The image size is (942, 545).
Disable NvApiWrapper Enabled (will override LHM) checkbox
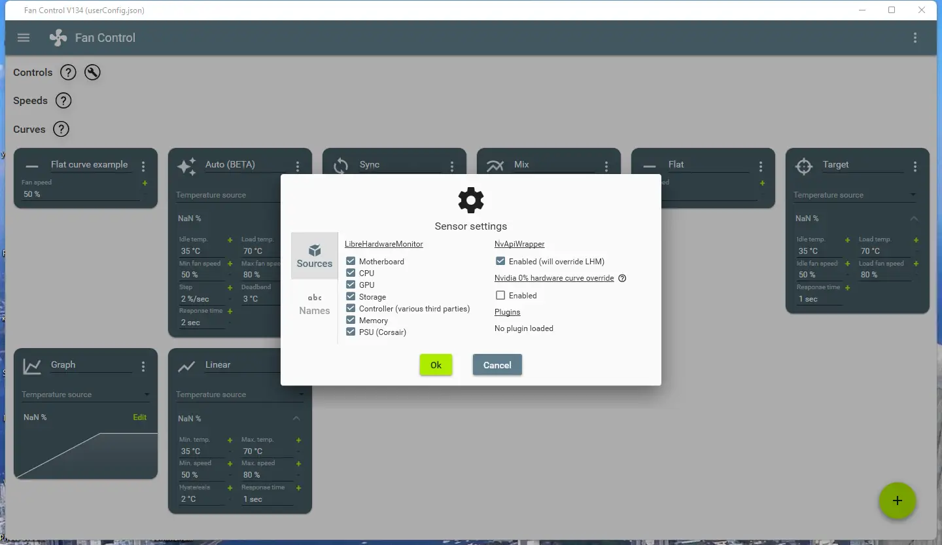pos(500,261)
